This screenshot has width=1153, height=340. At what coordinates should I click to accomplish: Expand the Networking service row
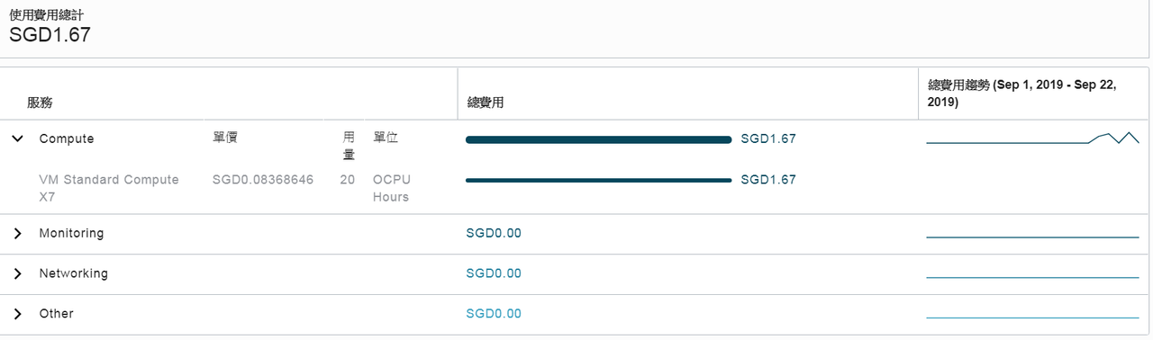[17, 273]
